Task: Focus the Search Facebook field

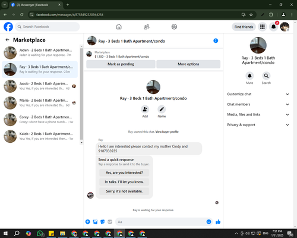Action: click(48, 27)
